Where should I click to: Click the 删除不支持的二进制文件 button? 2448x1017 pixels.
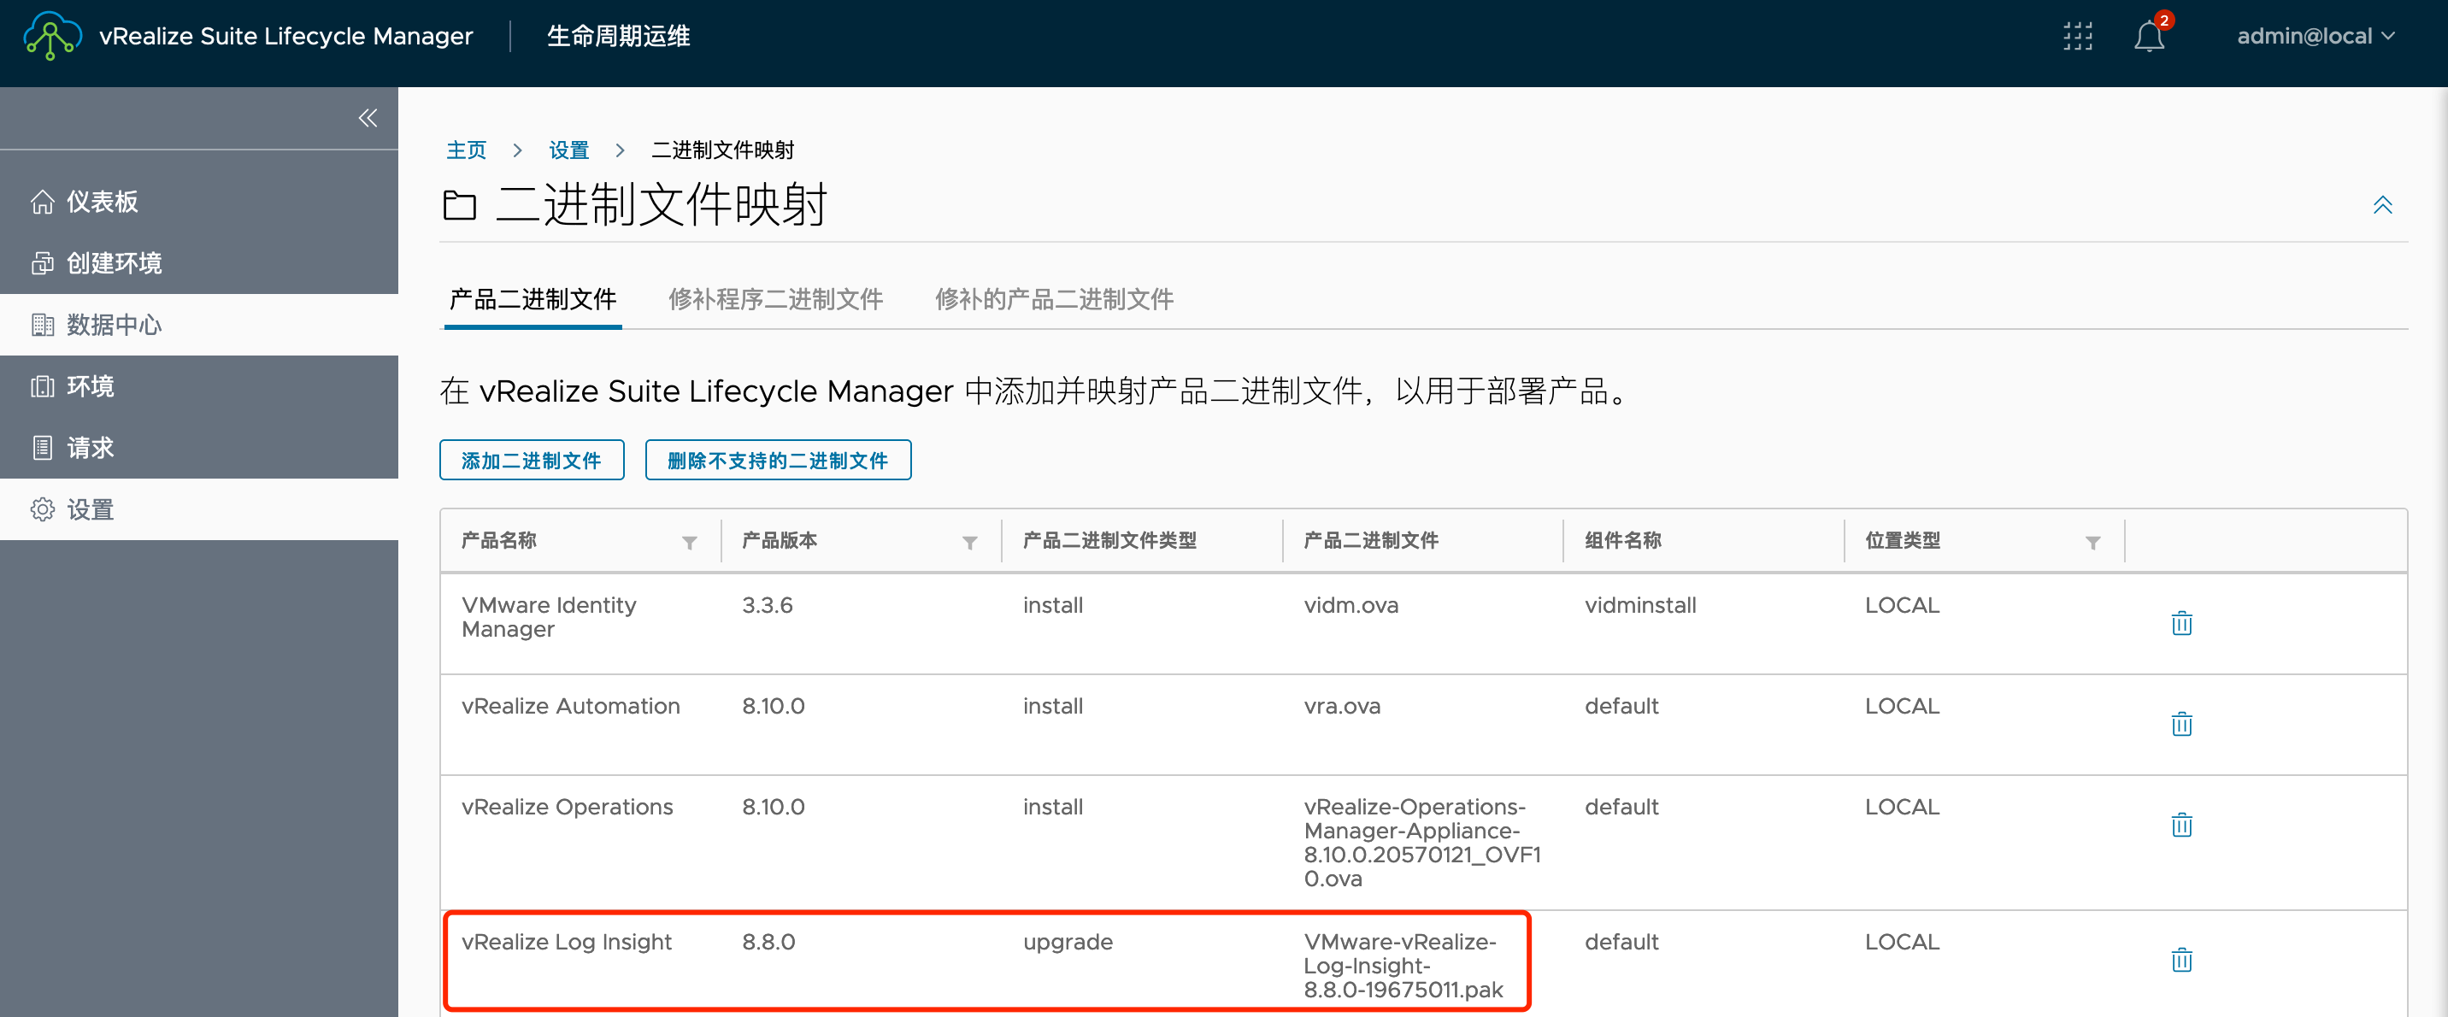click(x=777, y=460)
